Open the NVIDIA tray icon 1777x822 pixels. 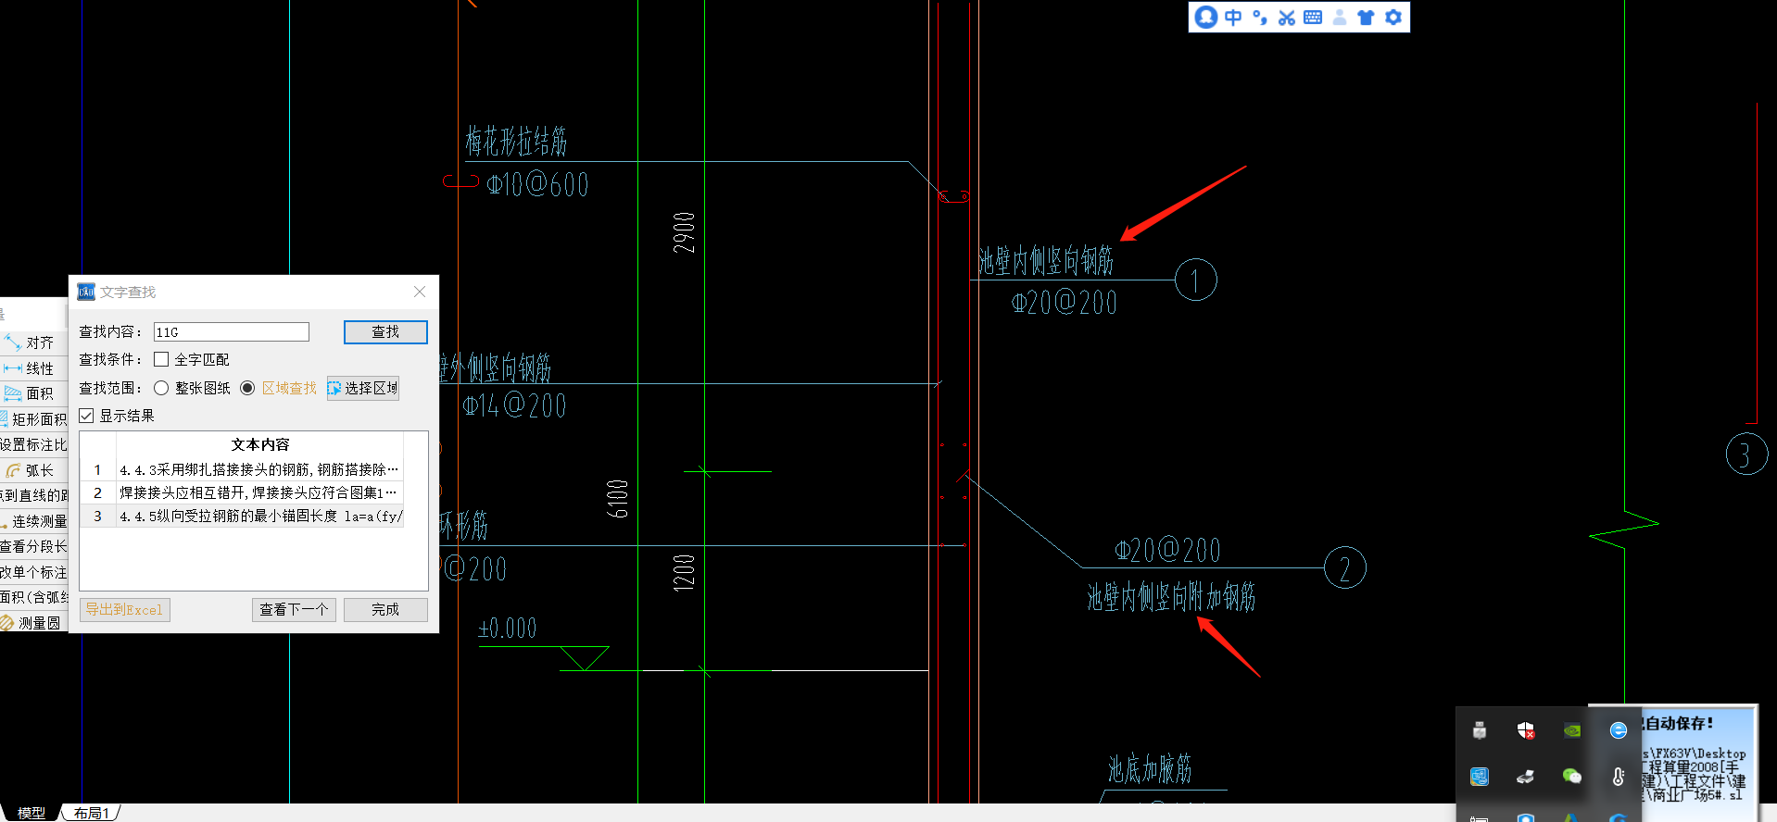click(1572, 730)
